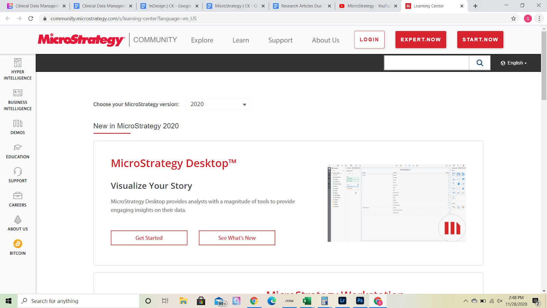Open the Business Intelligence sidebar icon
Viewport: 547px width, 308px height.
pyautogui.click(x=18, y=93)
